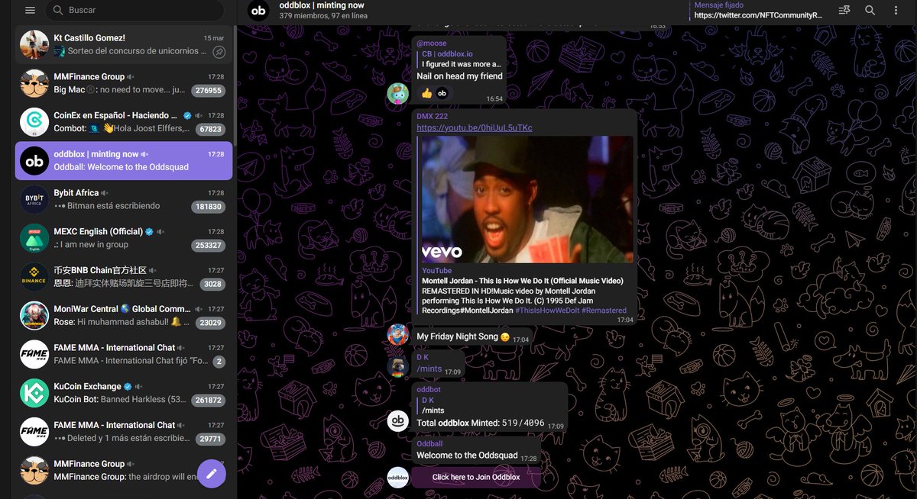Open FAME MMA chat with 2 unread

122,354
